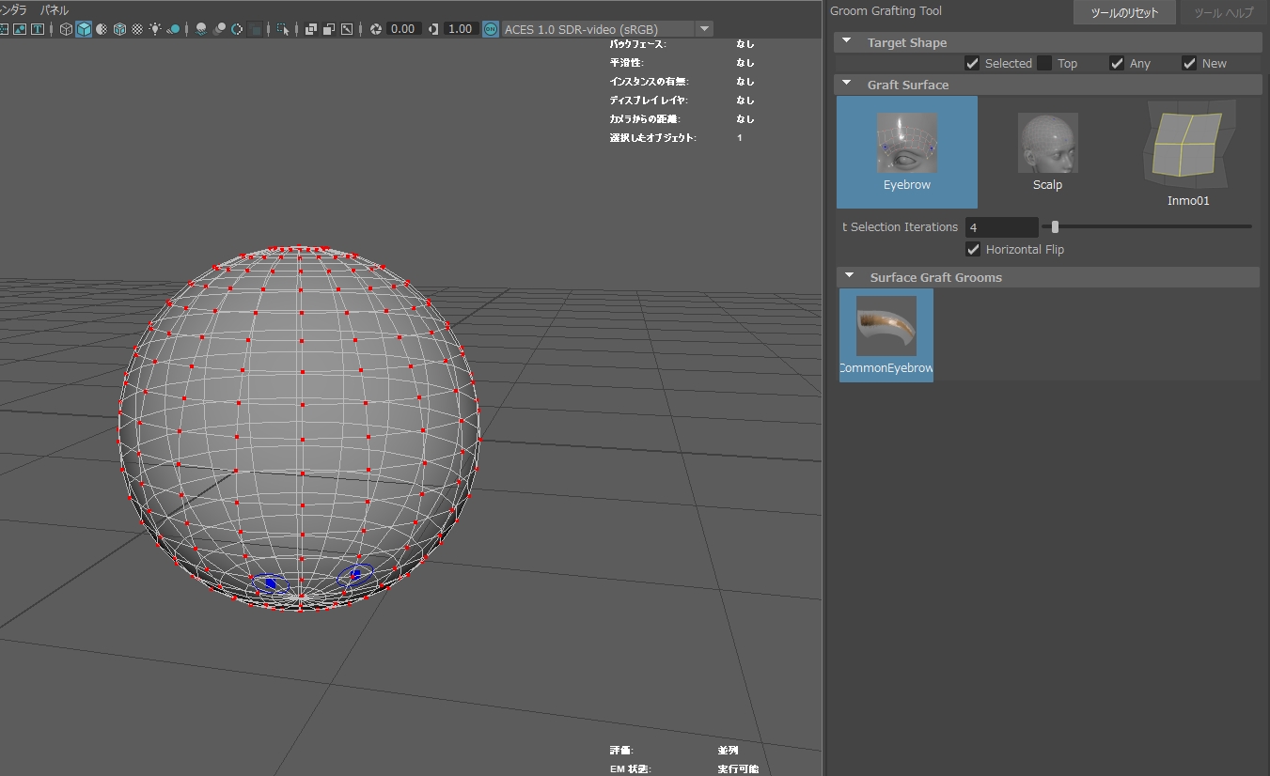Enable wireframe display mode icon

(x=66, y=29)
